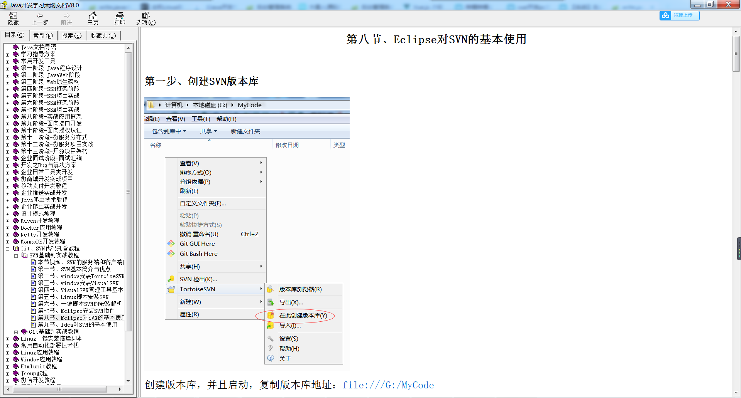The height and width of the screenshot is (398, 741).
Task: Click the book icon of Docker应用教程
Action: 16,228
